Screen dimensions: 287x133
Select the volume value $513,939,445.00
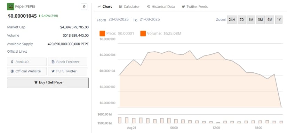point(76,35)
